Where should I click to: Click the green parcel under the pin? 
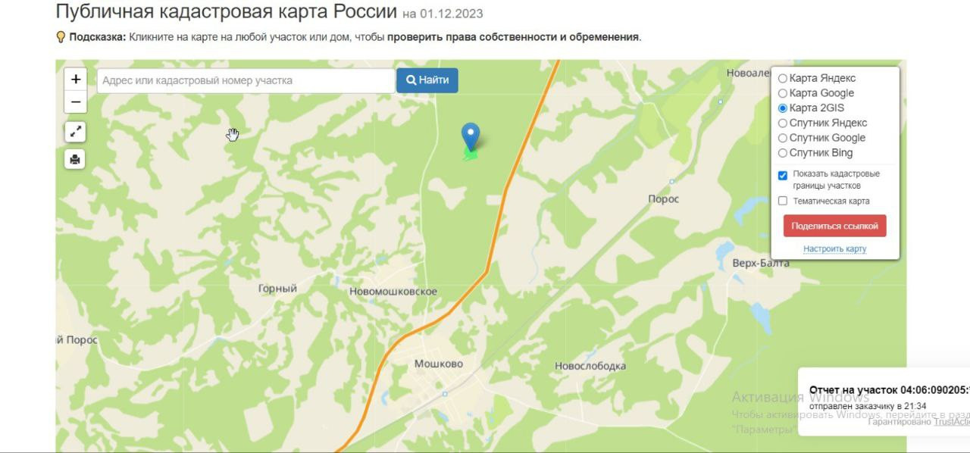470,155
